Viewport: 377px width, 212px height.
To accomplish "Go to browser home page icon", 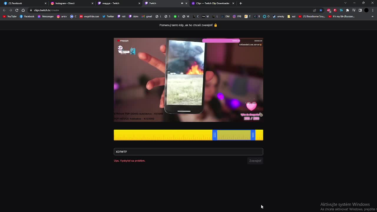I will pos(23,10).
